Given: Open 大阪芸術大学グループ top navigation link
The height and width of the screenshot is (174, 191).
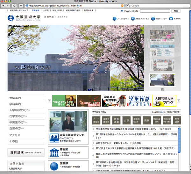Looking at the screenshot, I should (x=19, y=10).
